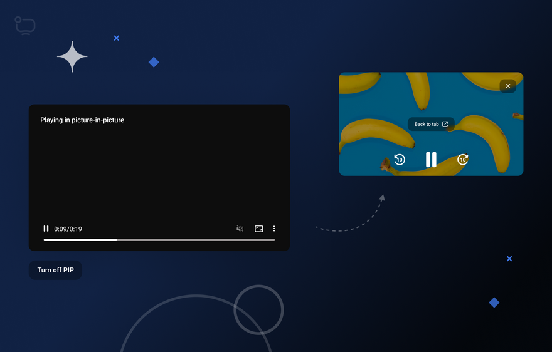Skip forward 10 seconds in PiP window

463,160
